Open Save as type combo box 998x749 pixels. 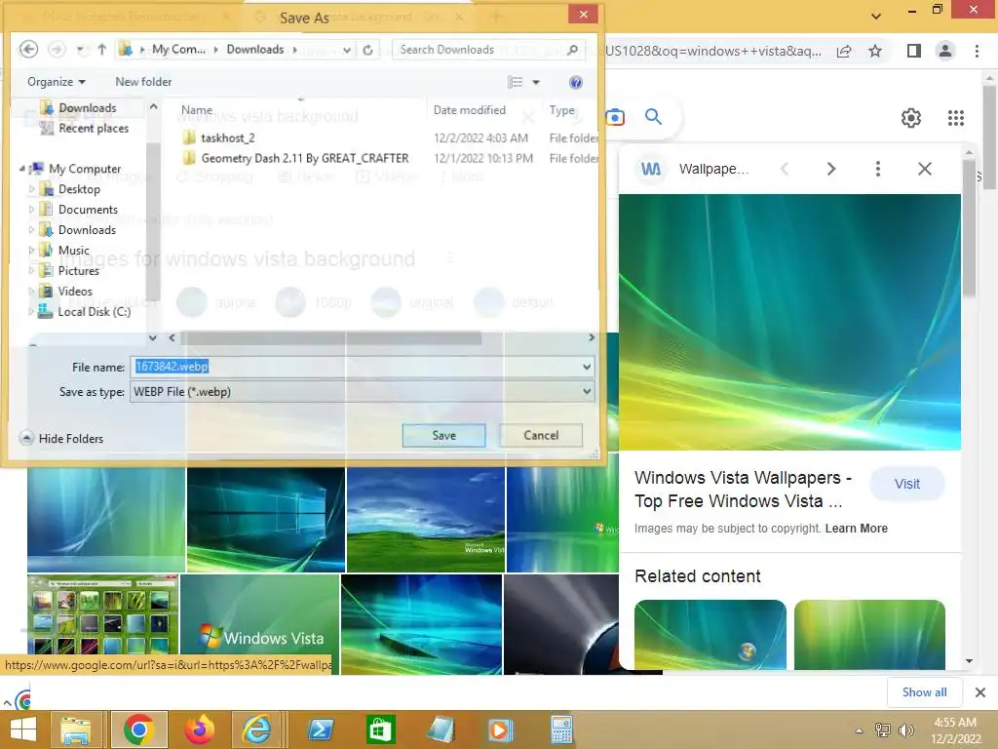363,391
